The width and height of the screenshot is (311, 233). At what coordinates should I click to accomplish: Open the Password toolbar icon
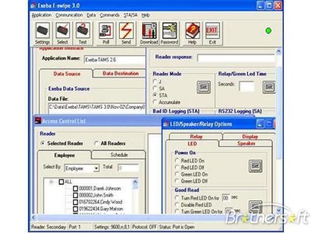coord(169,34)
